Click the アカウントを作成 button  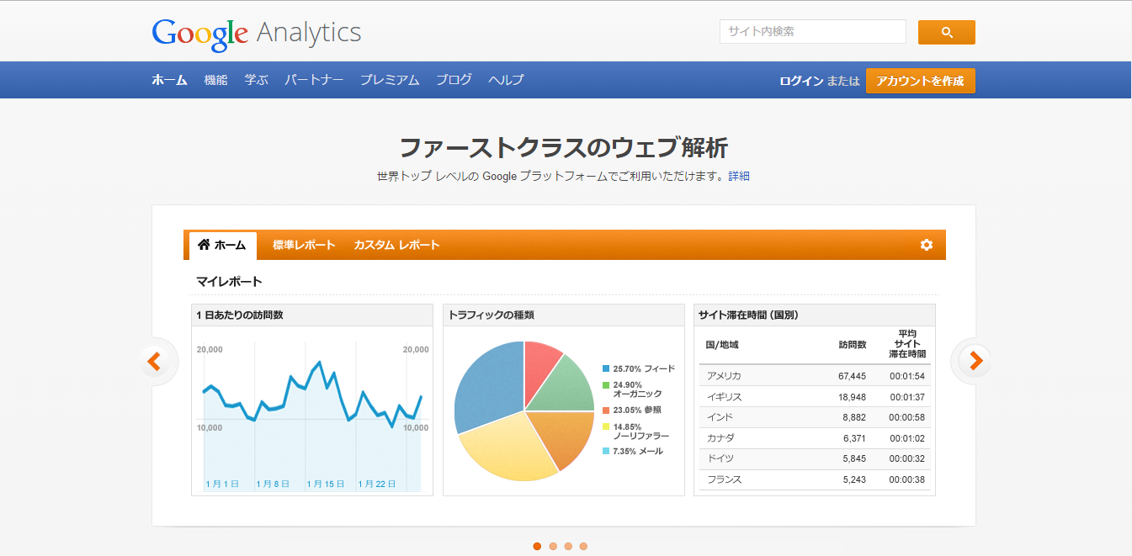tap(920, 81)
